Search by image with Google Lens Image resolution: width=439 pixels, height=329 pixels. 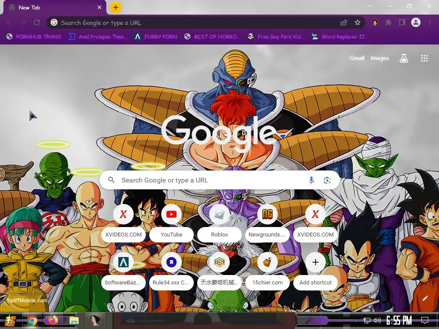[327, 180]
